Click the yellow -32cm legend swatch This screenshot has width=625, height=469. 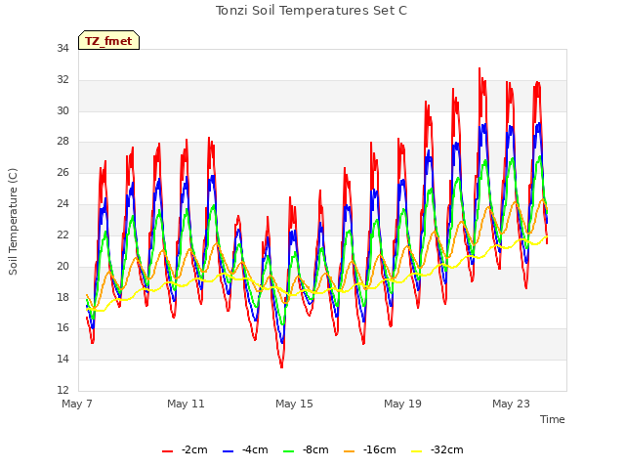[x=417, y=451]
